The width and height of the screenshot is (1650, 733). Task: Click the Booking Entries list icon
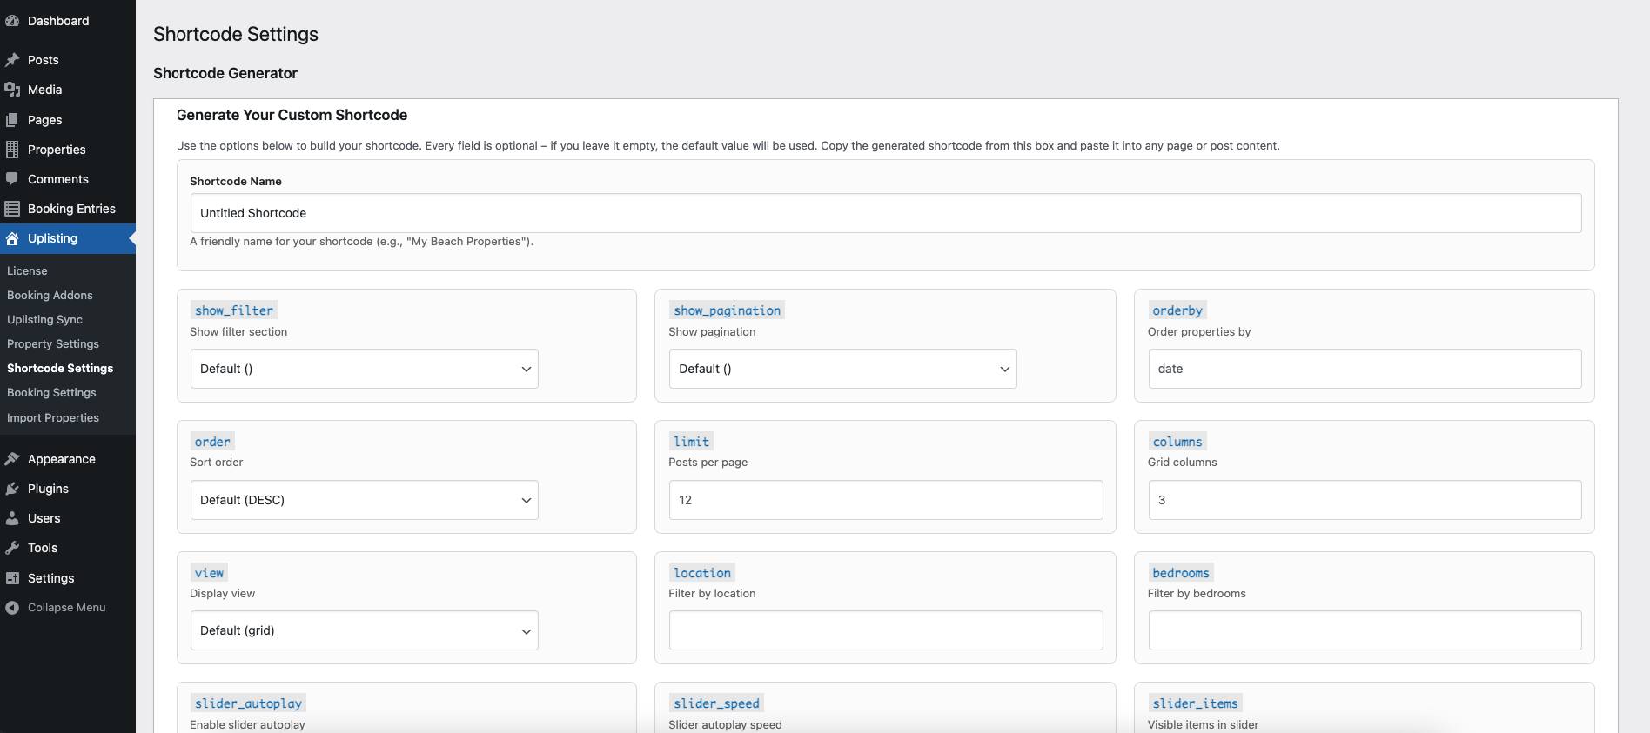pos(12,209)
